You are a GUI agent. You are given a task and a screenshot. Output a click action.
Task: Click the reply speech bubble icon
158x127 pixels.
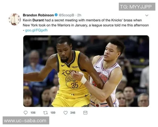26,113
